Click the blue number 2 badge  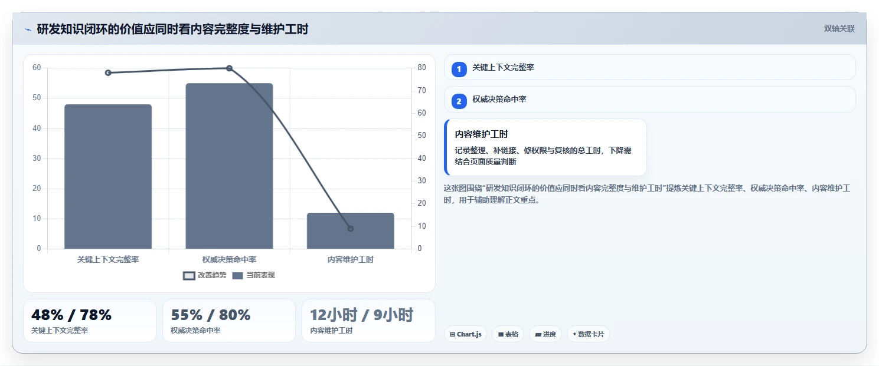click(x=459, y=101)
